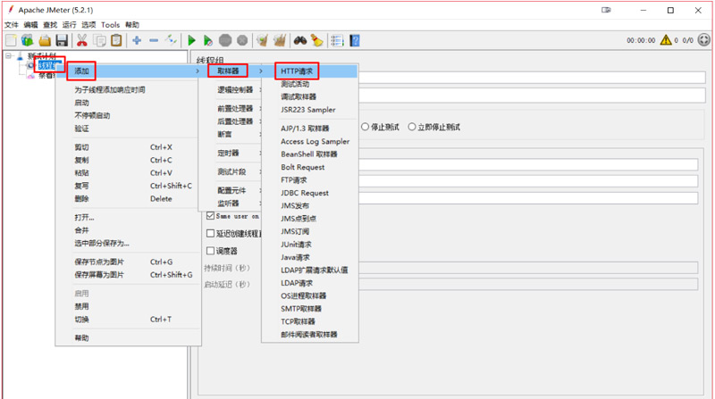Click Start no pauses icon

pos(208,40)
